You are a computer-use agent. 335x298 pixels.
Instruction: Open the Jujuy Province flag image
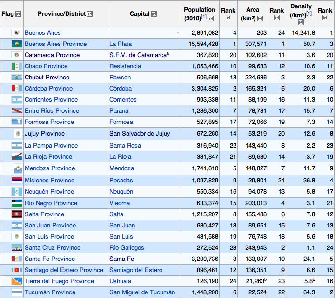click(18, 134)
